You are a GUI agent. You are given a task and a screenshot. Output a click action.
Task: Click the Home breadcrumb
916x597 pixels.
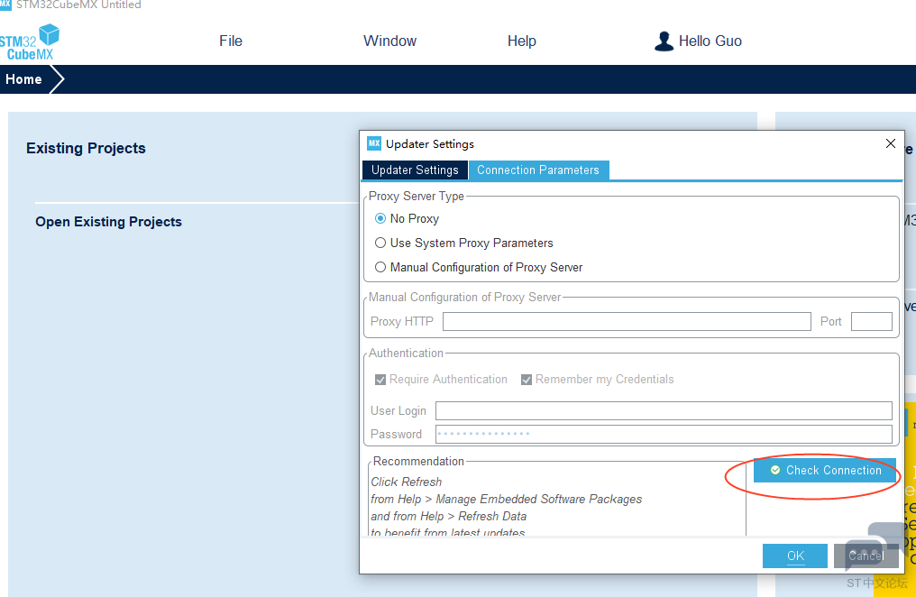[x=24, y=79]
